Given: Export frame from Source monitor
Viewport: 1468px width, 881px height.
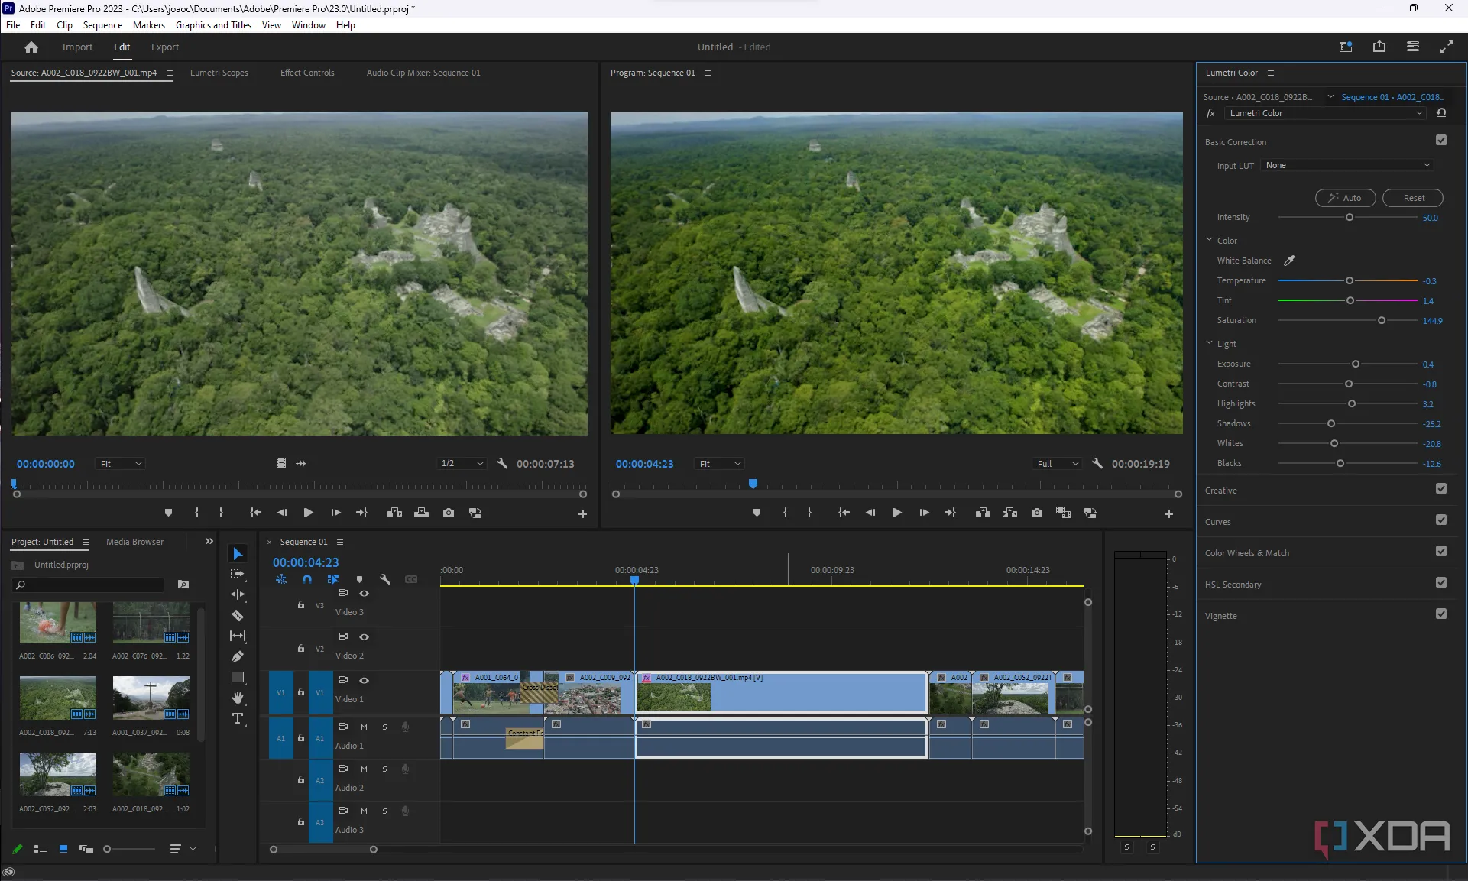Looking at the screenshot, I should 449,513.
